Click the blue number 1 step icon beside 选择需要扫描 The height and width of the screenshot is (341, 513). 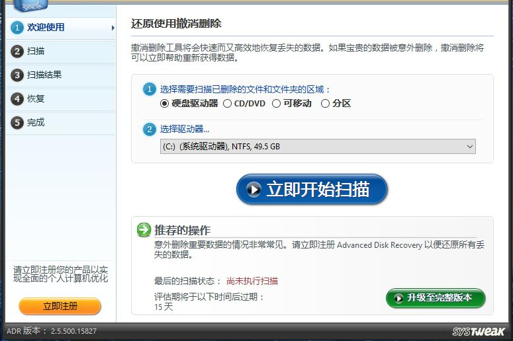tap(150, 89)
